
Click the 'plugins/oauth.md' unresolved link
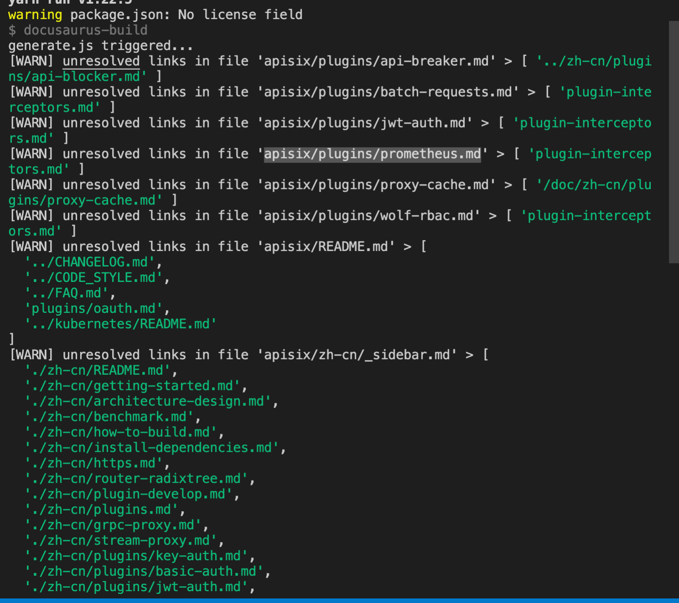click(93, 309)
